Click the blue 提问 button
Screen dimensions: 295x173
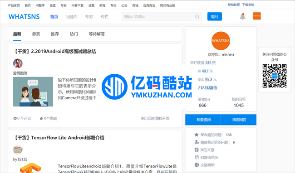click(215, 16)
